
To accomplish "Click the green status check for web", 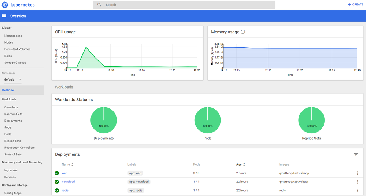I will click(x=57, y=173).
